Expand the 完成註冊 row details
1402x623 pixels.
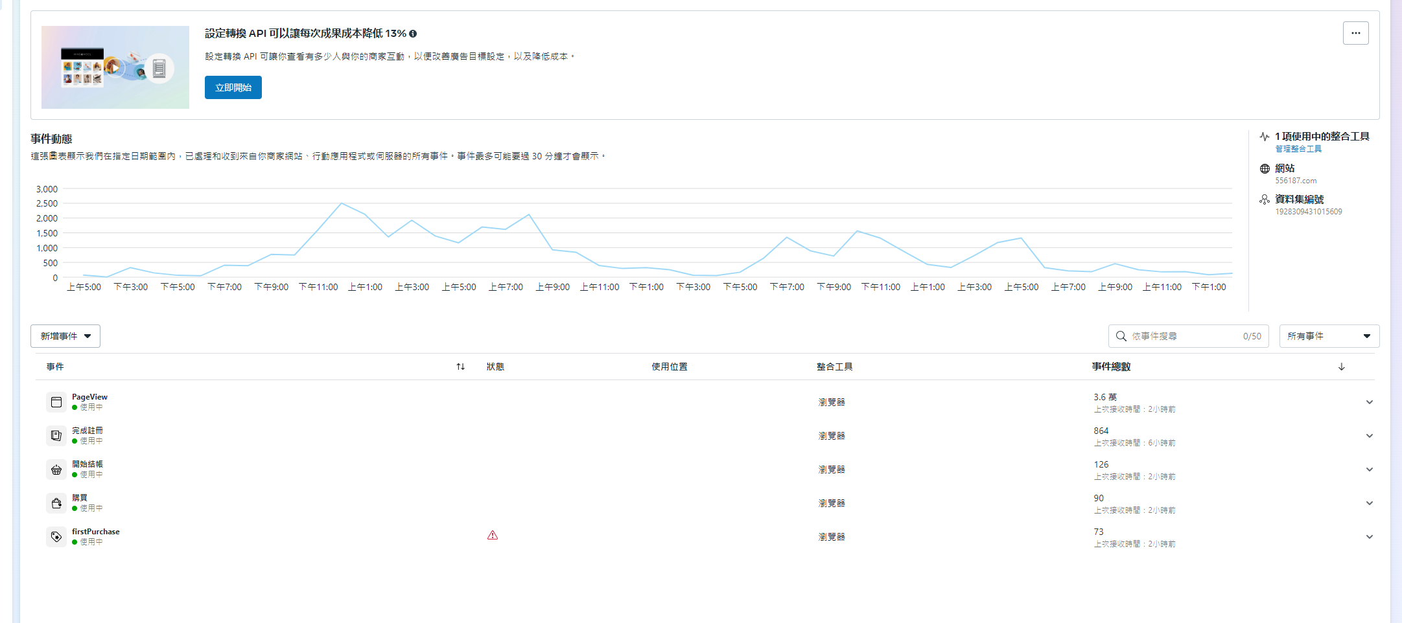coord(1369,436)
